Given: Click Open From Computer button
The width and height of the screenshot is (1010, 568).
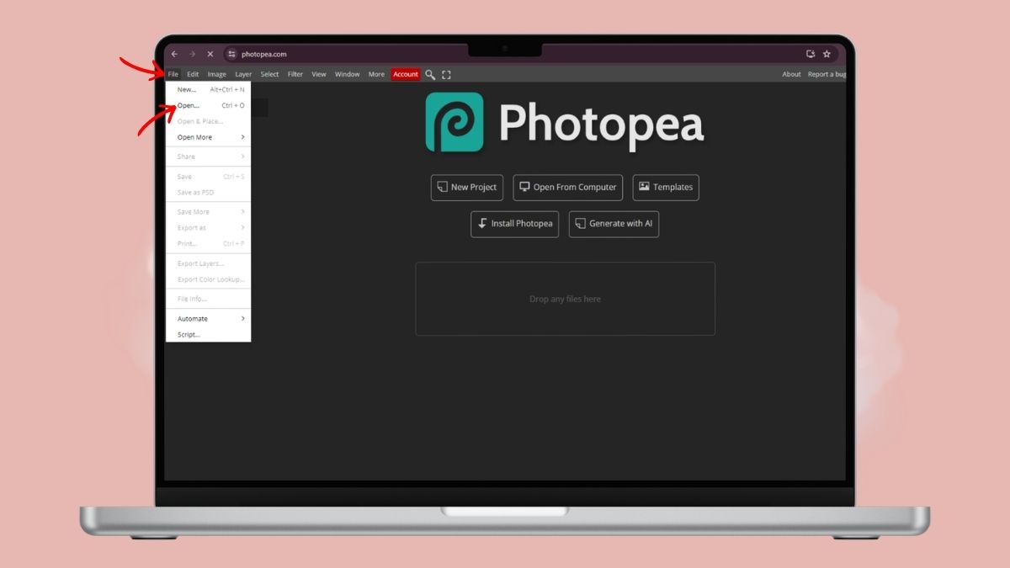Looking at the screenshot, I should pyautogui.click(x=567, y=187).
